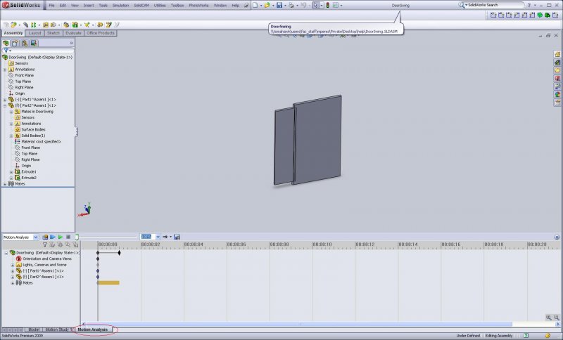Click the Help question mark icon
563x340 pixels.
[x=529, y=6]
